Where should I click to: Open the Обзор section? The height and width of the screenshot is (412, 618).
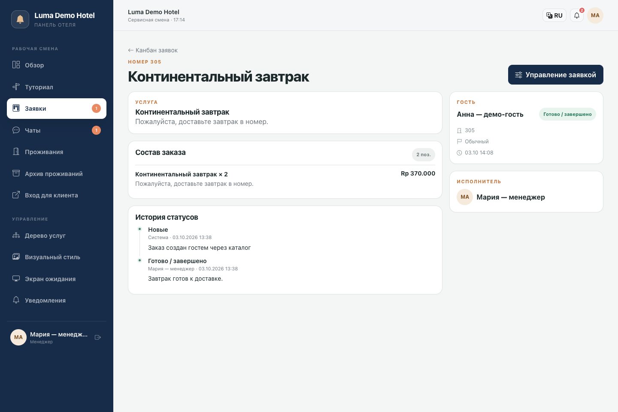point(57,65)
